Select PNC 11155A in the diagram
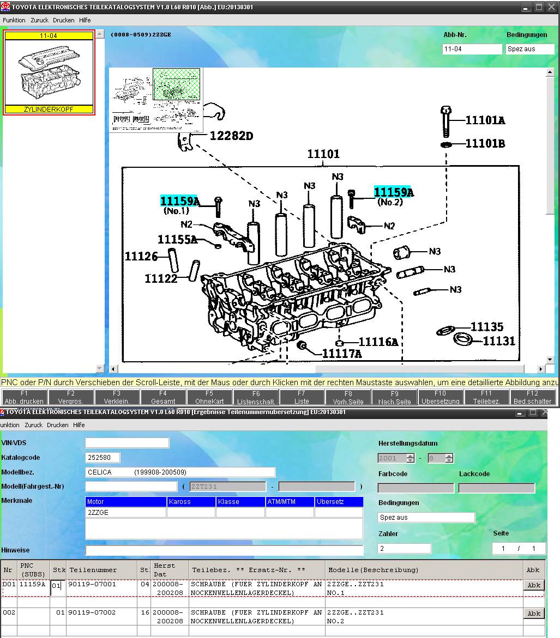This screenshot has height=638, width=560. tap(178, 239)
